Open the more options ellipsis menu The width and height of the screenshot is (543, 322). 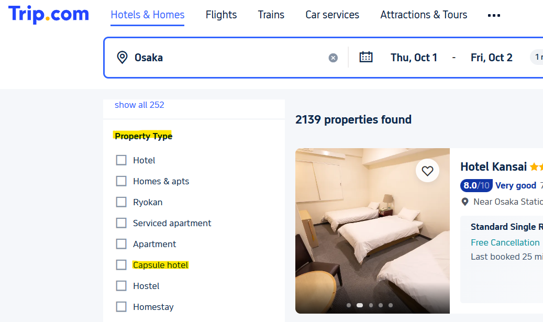tap(494, 15)
